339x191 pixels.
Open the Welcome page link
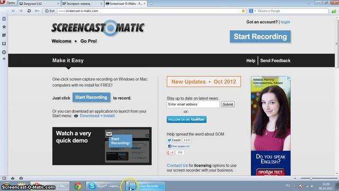[61, 41]
